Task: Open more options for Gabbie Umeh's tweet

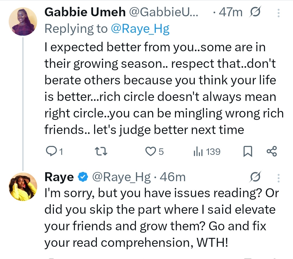Action: tap(278, 12)
